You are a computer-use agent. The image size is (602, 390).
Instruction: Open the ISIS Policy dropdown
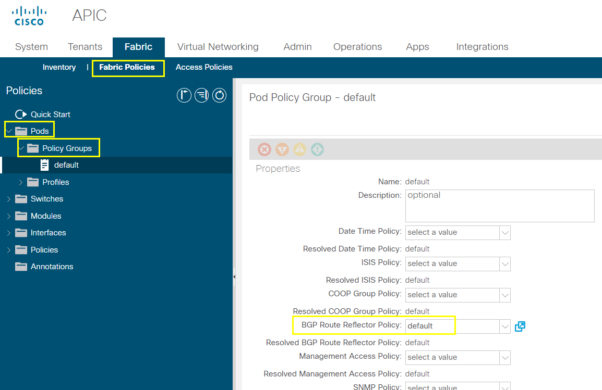coord(505,264)
